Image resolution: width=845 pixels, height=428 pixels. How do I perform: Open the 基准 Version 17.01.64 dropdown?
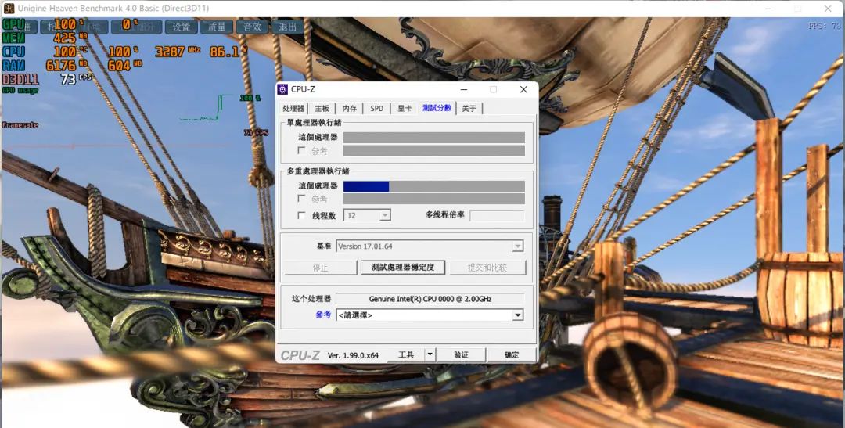(x=430, y=246)
